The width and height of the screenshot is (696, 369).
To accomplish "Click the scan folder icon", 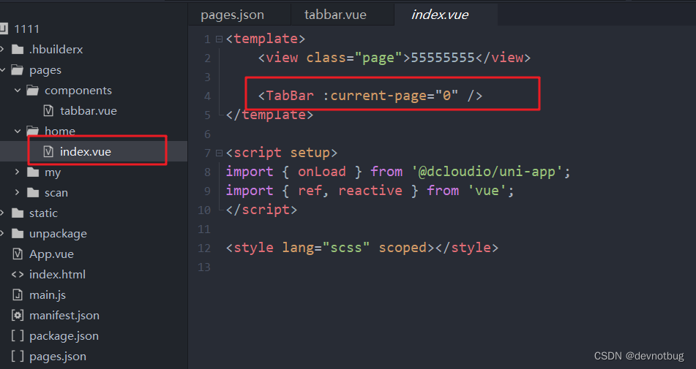I will [32, 192].
